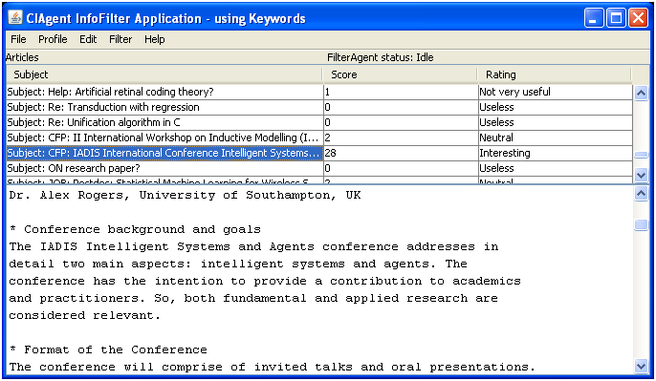
Task: Click 'FilterAgent status: Idle' label
Action: [x=380, y=57]
